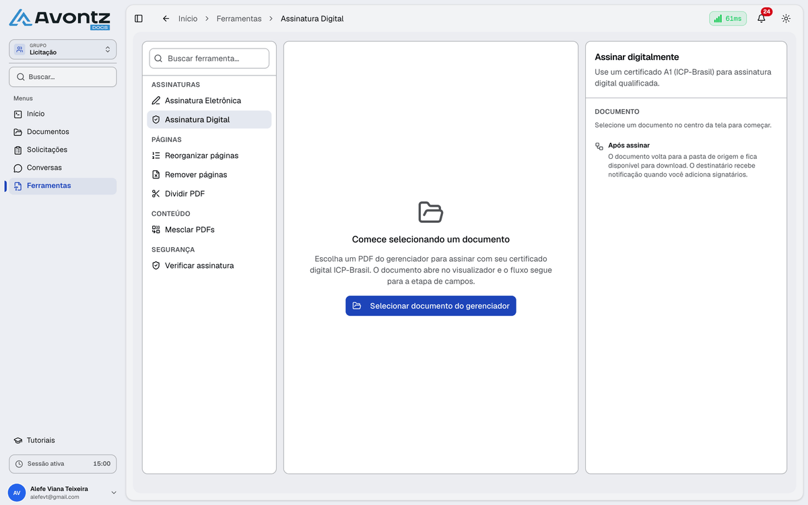Open notifications bell with 24 badge

(762, 18)
